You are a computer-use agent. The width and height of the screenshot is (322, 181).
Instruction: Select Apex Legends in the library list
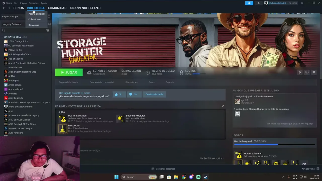(15, 98)
